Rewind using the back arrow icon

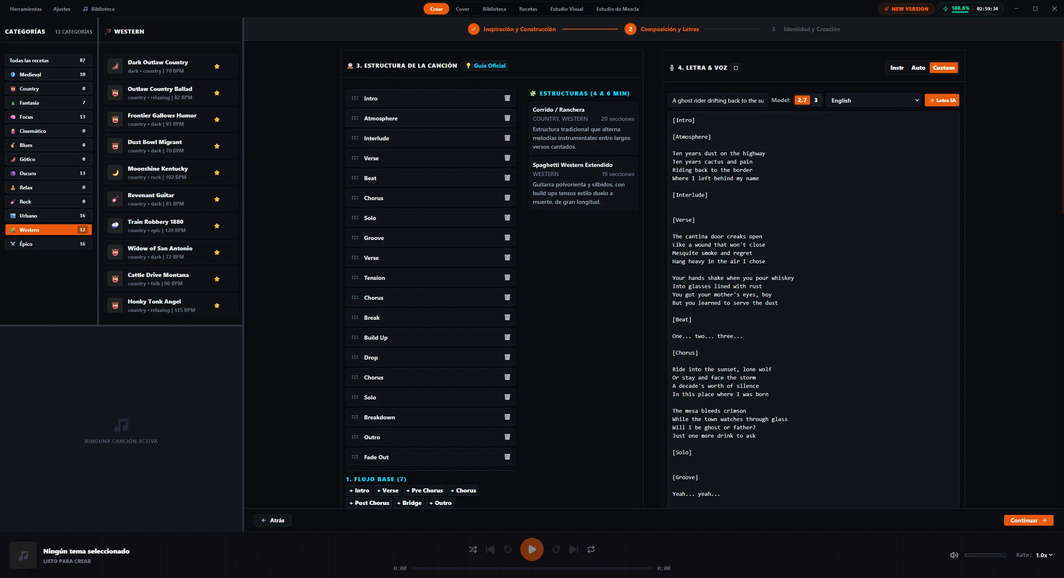pyautogui.click(x=508, y=549)
